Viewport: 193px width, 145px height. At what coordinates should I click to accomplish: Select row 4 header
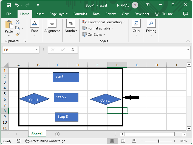pyautogui.click(x=5, y=88)
